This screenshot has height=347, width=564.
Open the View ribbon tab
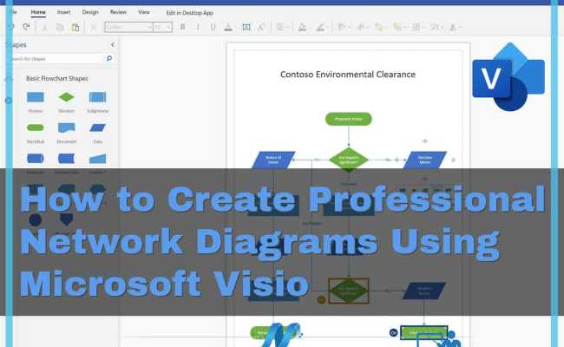click(x=144, y=12)
